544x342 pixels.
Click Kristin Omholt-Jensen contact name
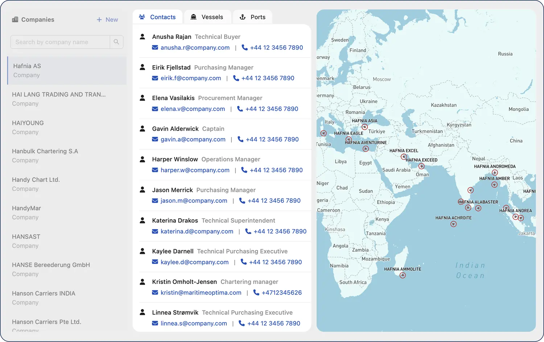click(185, 282)
